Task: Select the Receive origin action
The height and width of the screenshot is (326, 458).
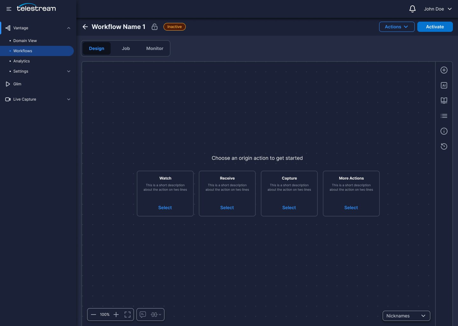Action: tap(227, 208)
